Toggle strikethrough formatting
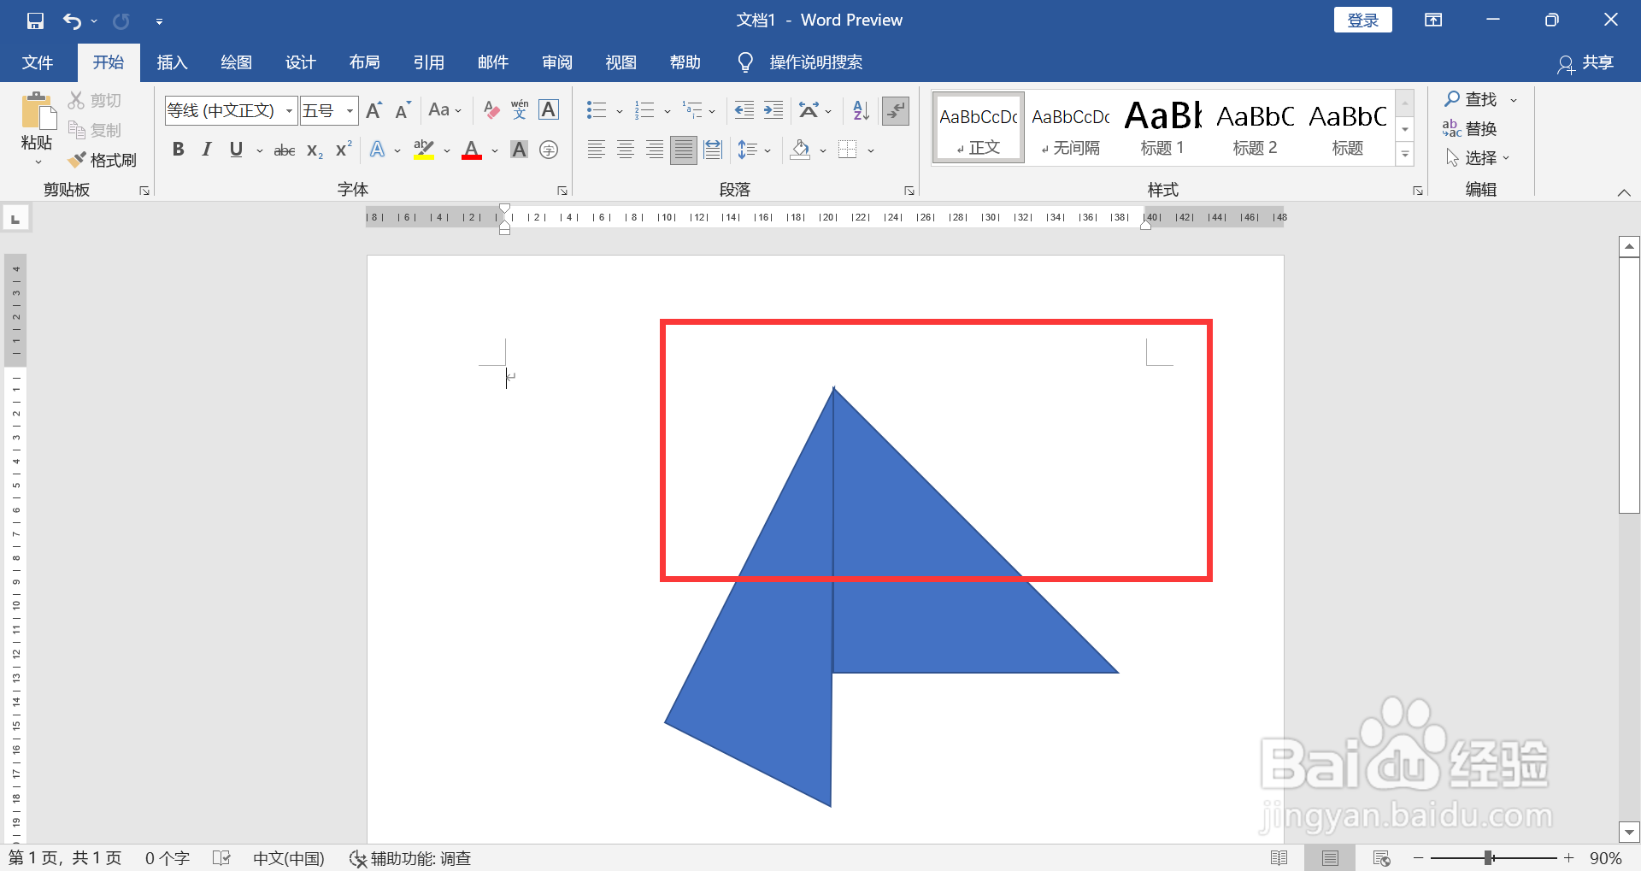This screenshot has width=1641, height=871. point(285,150)
